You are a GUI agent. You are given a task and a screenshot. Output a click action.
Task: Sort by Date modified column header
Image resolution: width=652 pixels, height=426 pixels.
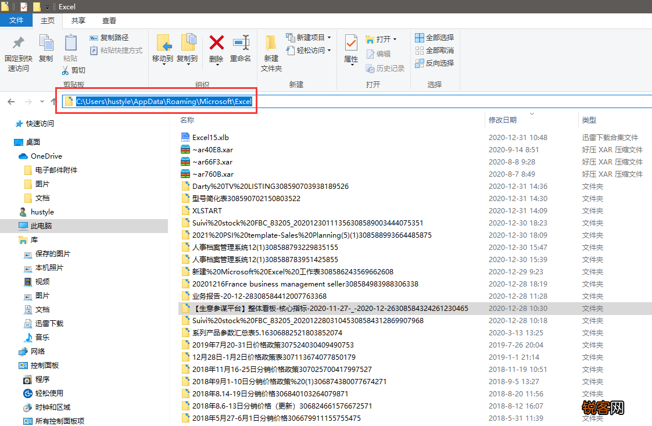pos(503,120)
